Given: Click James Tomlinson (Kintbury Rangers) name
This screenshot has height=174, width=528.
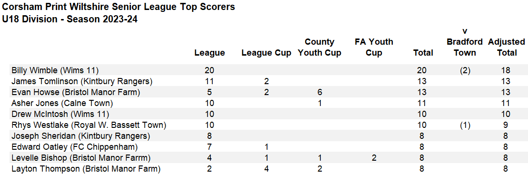Looking at the screenshot, I should click(x=82, y=81).
